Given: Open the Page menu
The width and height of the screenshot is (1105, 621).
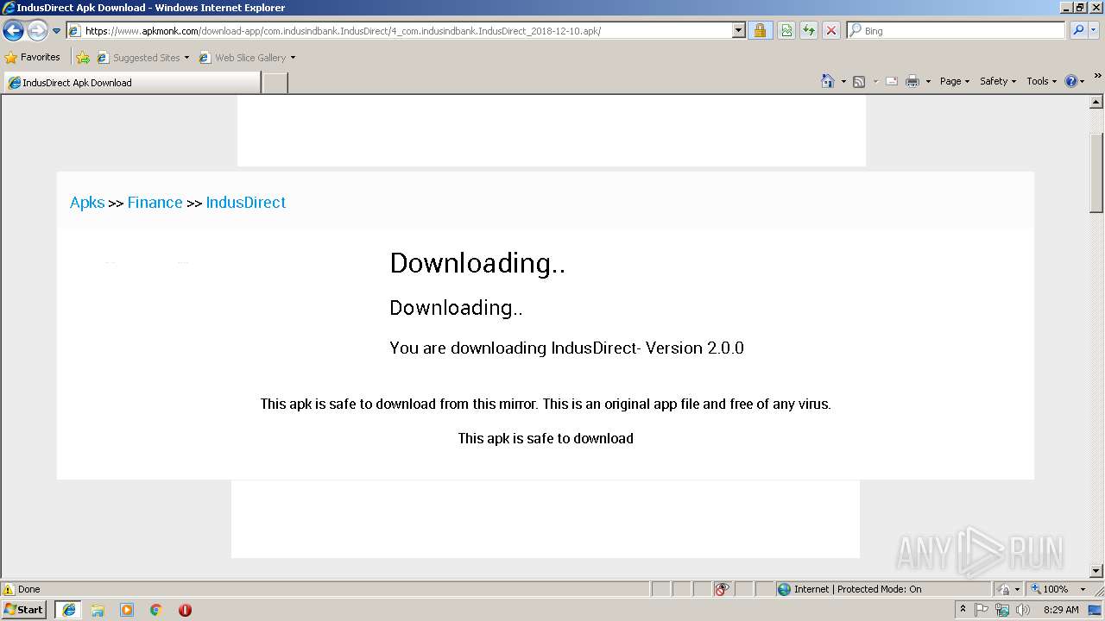Looking at the screenshot, I should tap(954, 81).
